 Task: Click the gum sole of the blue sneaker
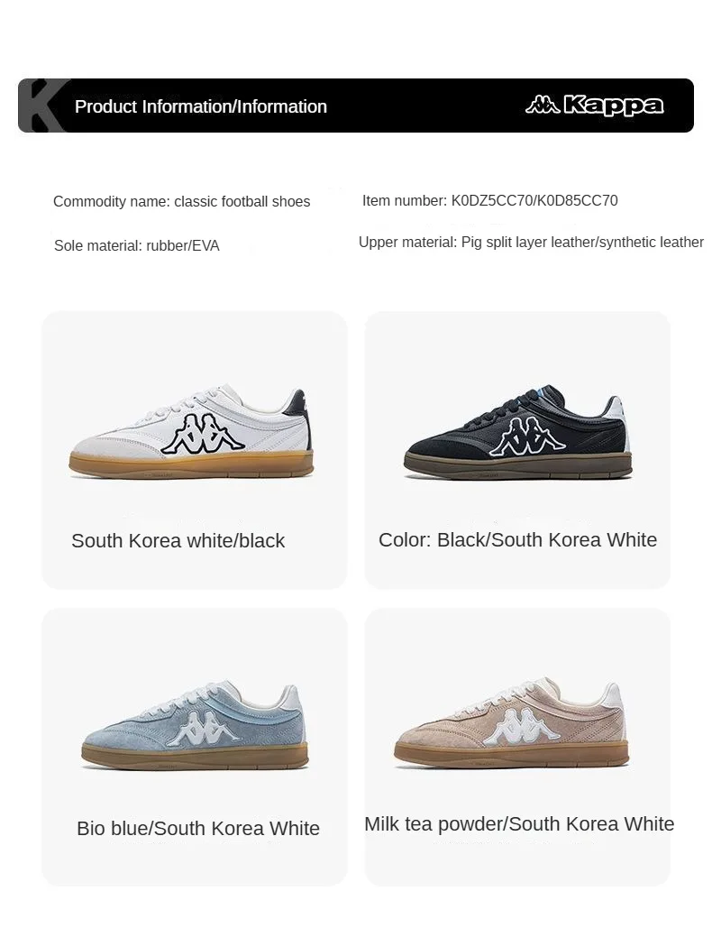(196, 757)
